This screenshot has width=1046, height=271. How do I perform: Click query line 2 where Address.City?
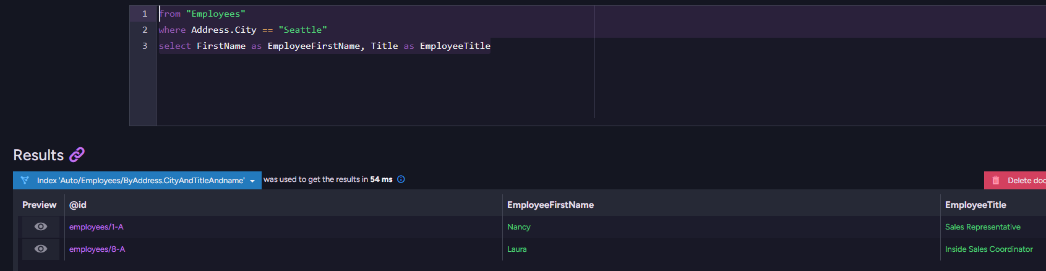[243, 30]
